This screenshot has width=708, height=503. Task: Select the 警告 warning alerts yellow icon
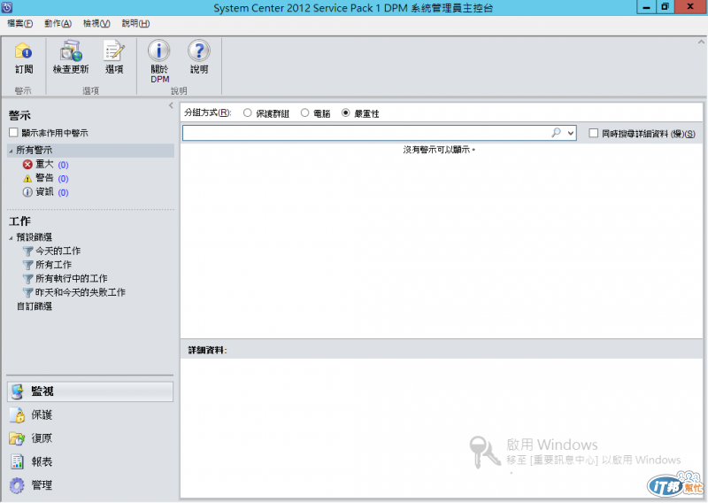pos(27,179)
